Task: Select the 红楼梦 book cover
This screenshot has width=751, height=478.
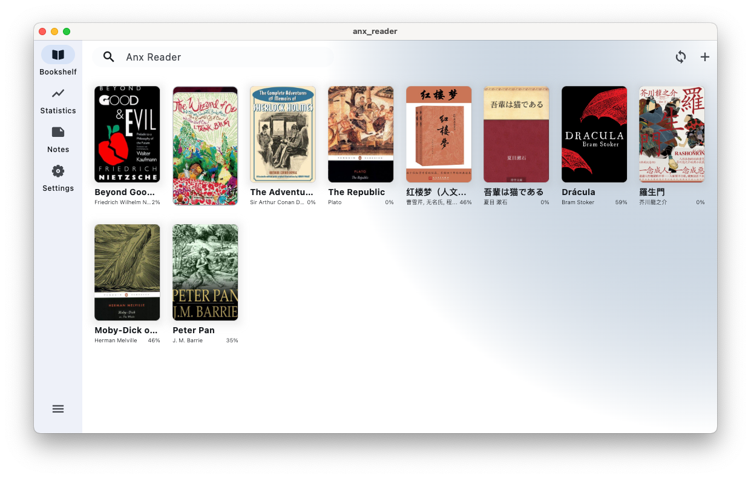Action: (438, 134)
